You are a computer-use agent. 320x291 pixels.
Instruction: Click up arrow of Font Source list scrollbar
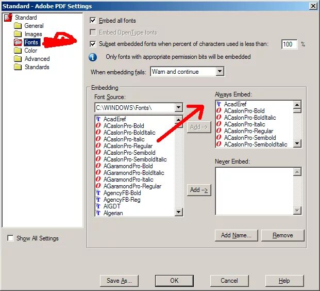[x=179, y=119]
